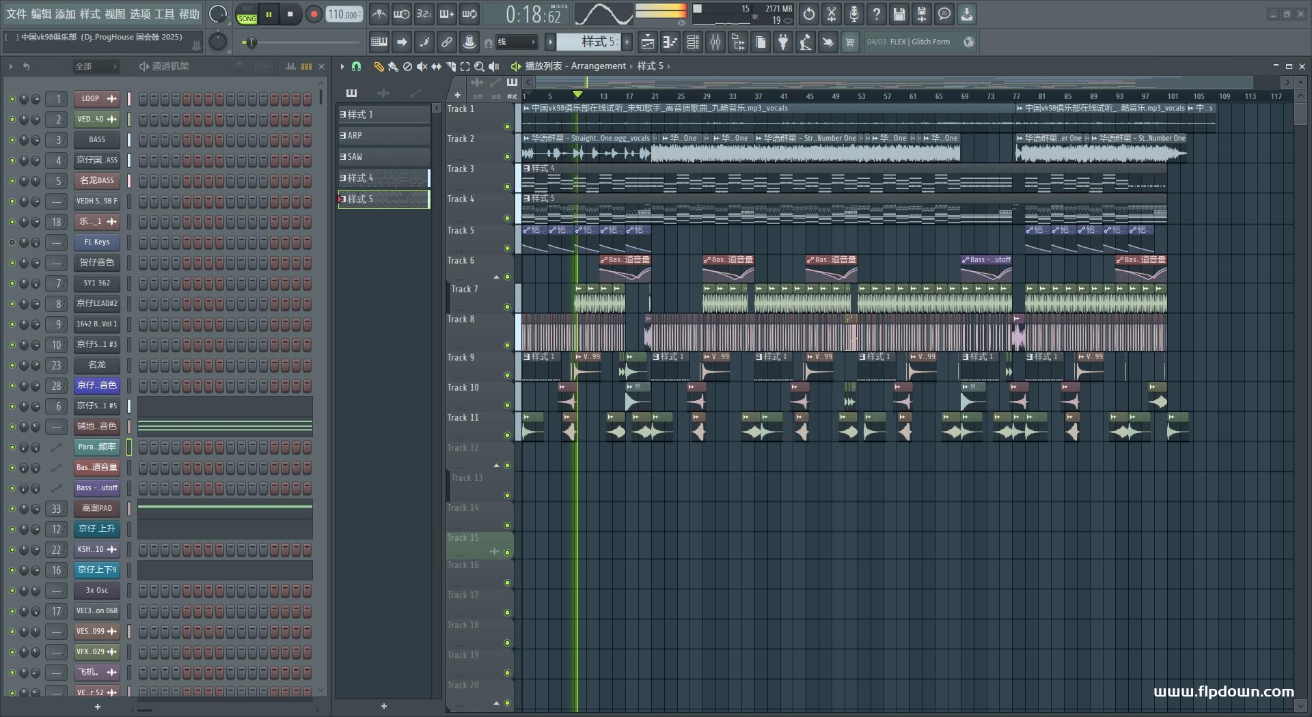The width and height of the screenshot is (1312, 717).
Task: Select SAW in the pattern picker
Action: point(384,156)
